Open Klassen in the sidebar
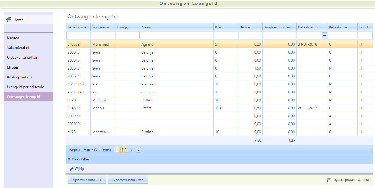 (x=13, y=38)
